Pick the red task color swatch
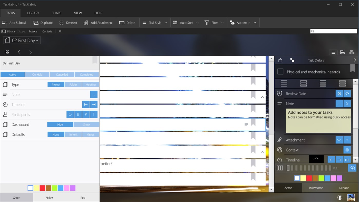Image resolution: width=359 pixels, height=202 pixels. coord(309,178)
